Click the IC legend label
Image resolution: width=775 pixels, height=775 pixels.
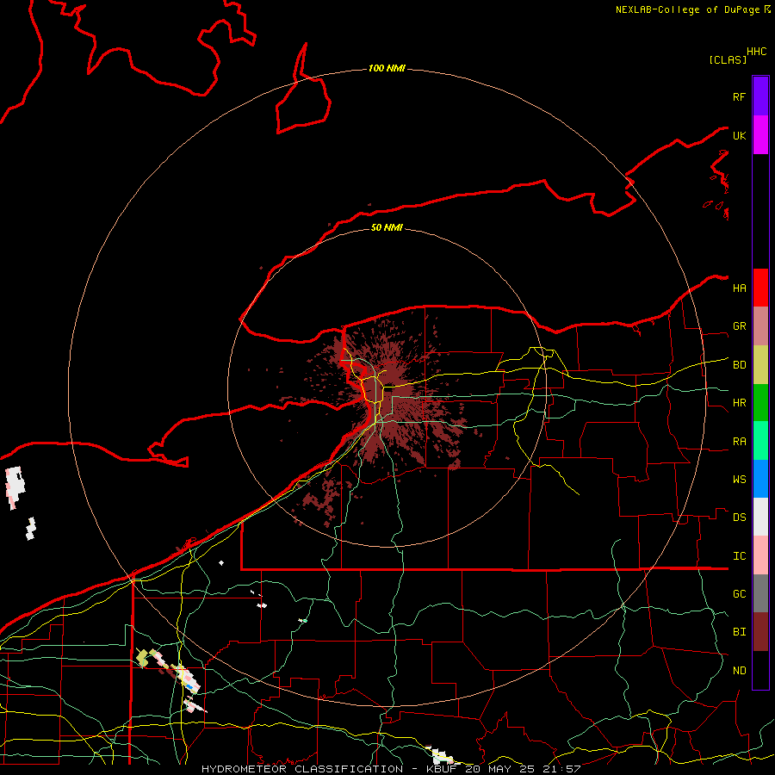coord(739,556)
